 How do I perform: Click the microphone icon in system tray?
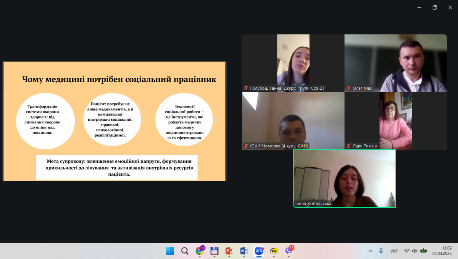pos(381,251)
